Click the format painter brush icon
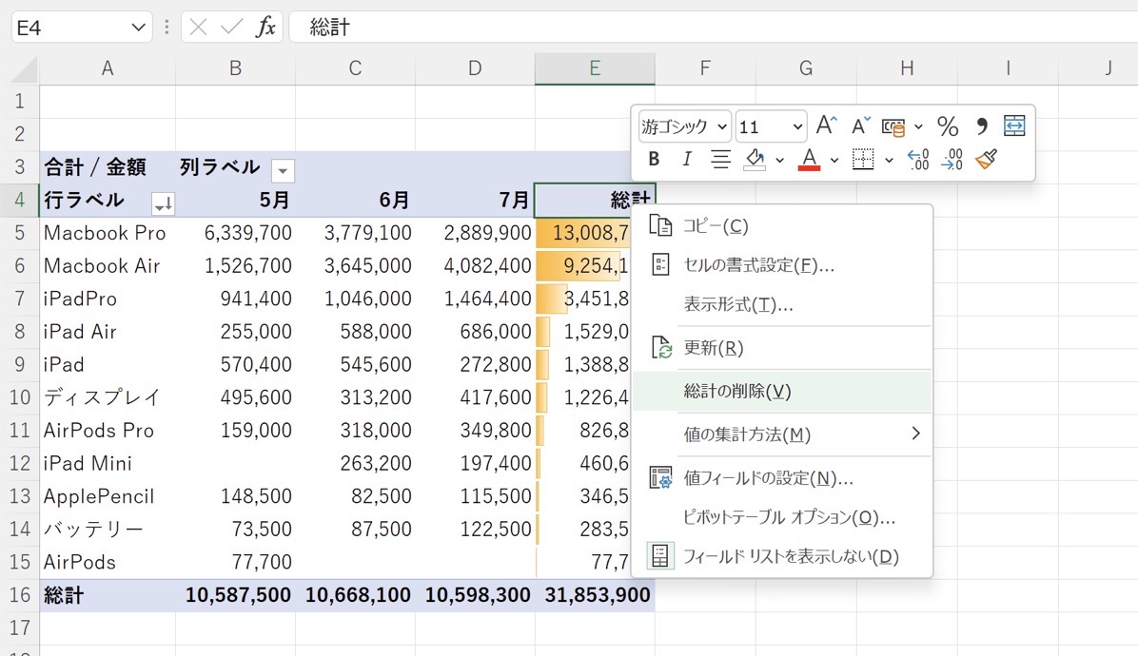 [x=987, y=159]
